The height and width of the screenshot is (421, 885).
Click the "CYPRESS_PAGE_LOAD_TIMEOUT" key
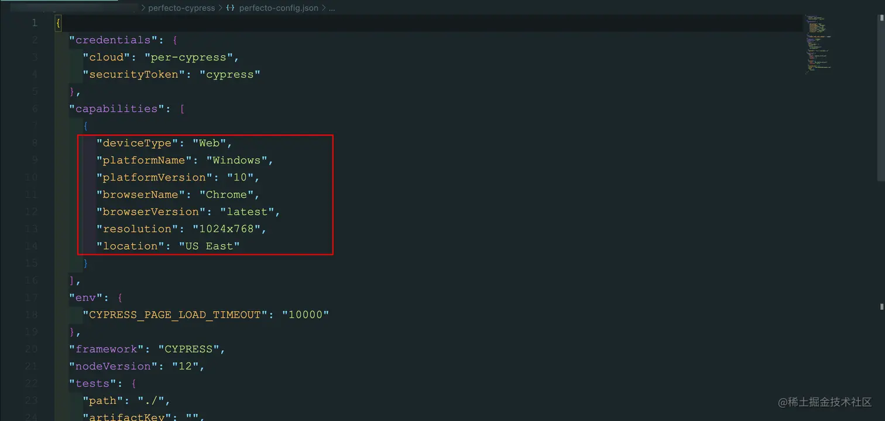click(x=175, y=315)
